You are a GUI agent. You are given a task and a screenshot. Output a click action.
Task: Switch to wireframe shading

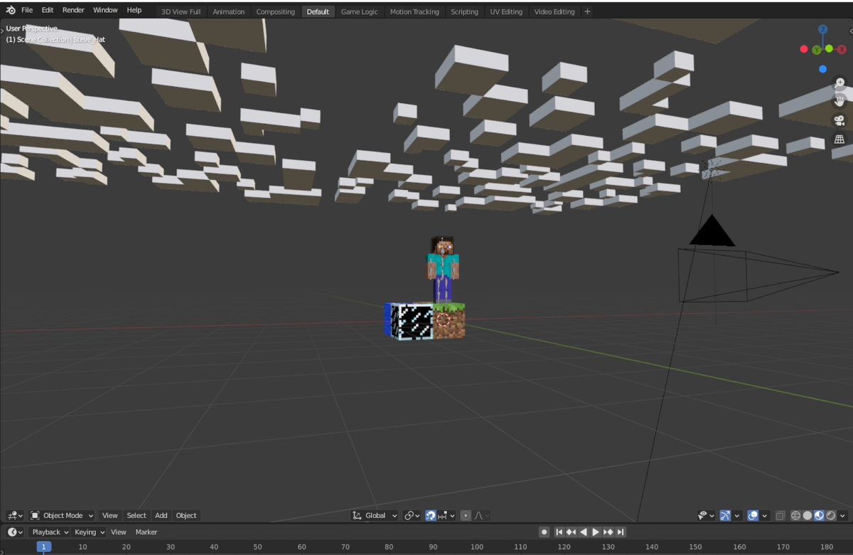[795, 515]
